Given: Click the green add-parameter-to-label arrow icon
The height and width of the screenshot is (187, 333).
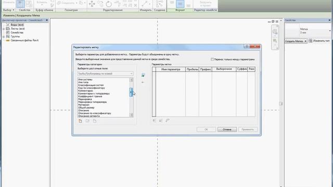Looking at the screenshot, I should pos(143,75).
